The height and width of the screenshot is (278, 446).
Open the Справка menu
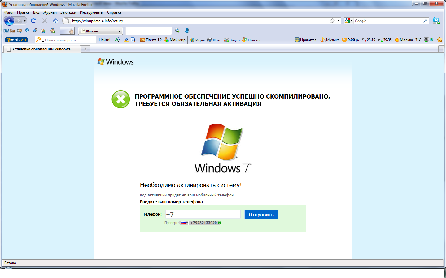pos(114,12)
